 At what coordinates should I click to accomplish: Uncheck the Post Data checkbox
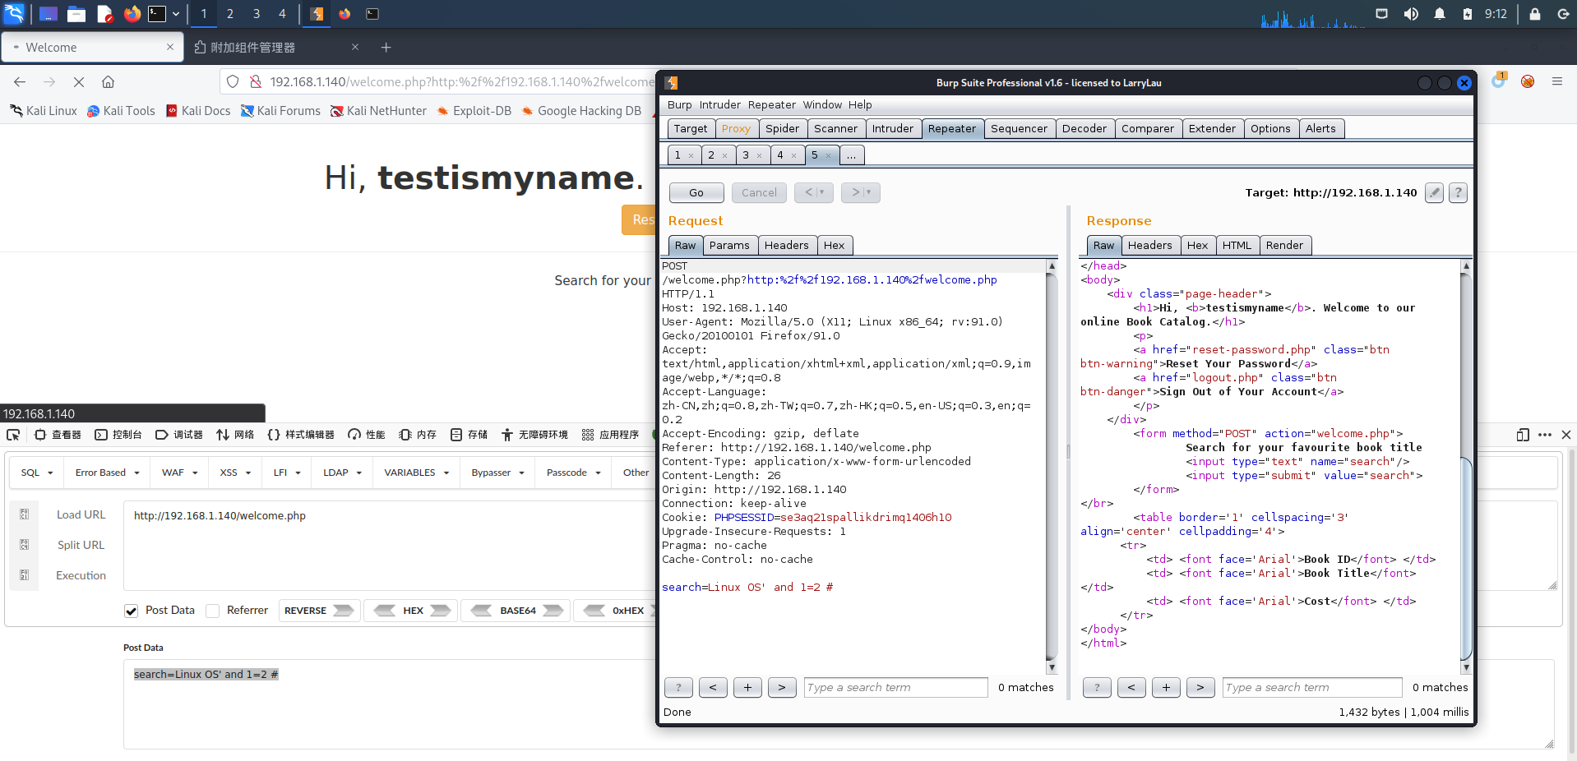pos(131,611)
